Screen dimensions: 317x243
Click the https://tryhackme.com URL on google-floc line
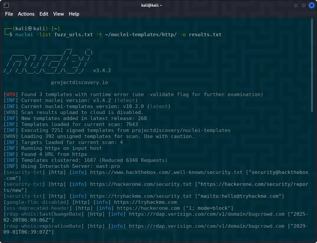tap(145, 202)
